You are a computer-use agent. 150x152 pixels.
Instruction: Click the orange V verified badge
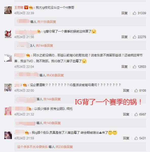(26, 7)
